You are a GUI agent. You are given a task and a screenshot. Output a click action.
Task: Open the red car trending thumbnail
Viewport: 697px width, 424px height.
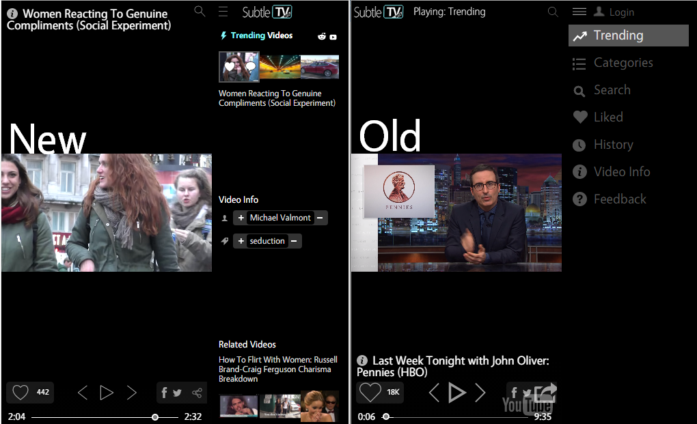point(320,67)
